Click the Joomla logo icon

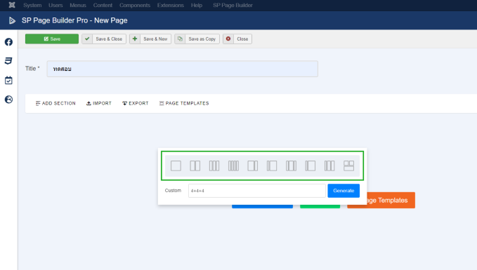point(12,5)
